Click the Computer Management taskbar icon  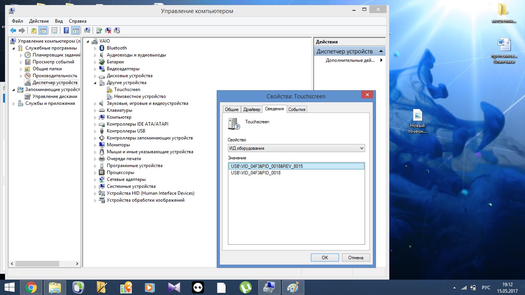269,287
